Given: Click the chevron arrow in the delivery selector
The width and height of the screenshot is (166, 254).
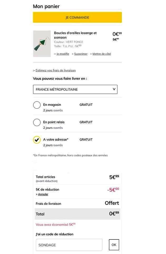Looking at the screenshot, I should pos(114,89).
